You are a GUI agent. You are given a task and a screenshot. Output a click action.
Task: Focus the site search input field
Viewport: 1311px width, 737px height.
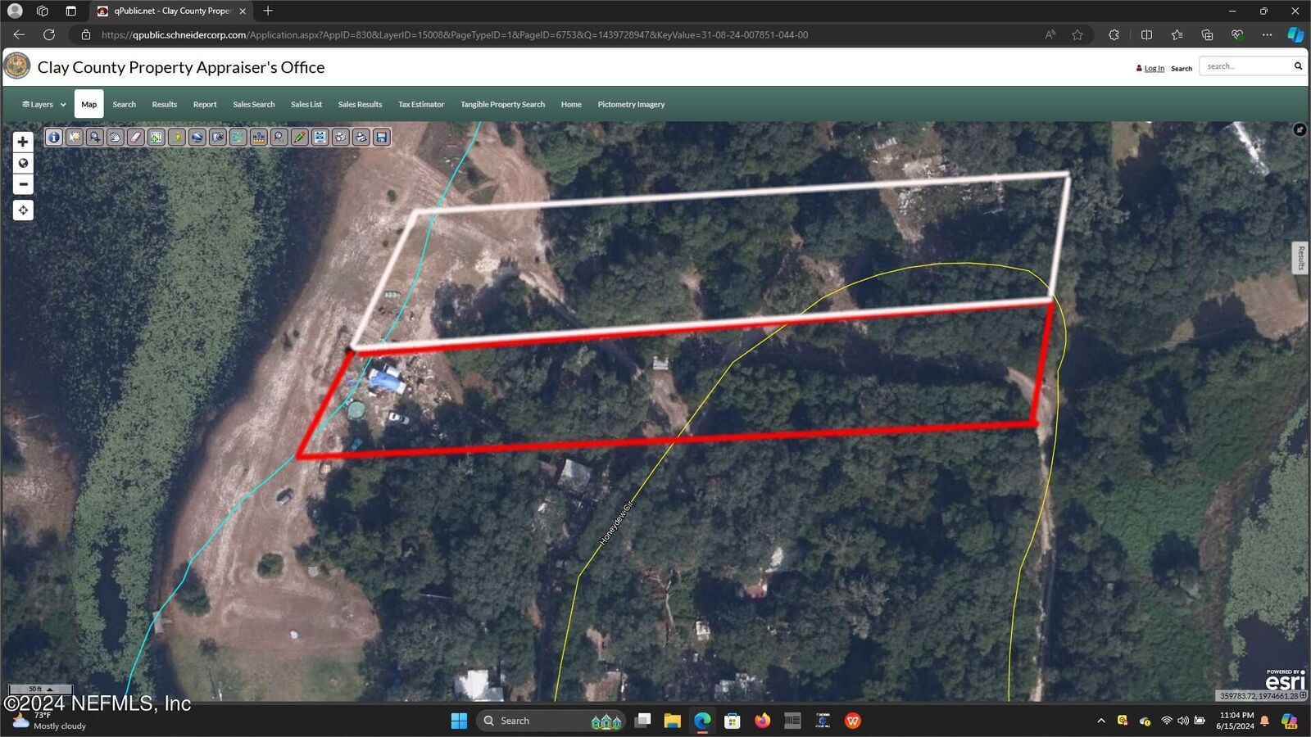(1245, 66)
